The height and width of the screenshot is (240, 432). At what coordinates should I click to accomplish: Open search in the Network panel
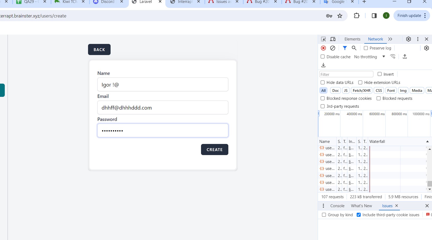coord(354,48)
